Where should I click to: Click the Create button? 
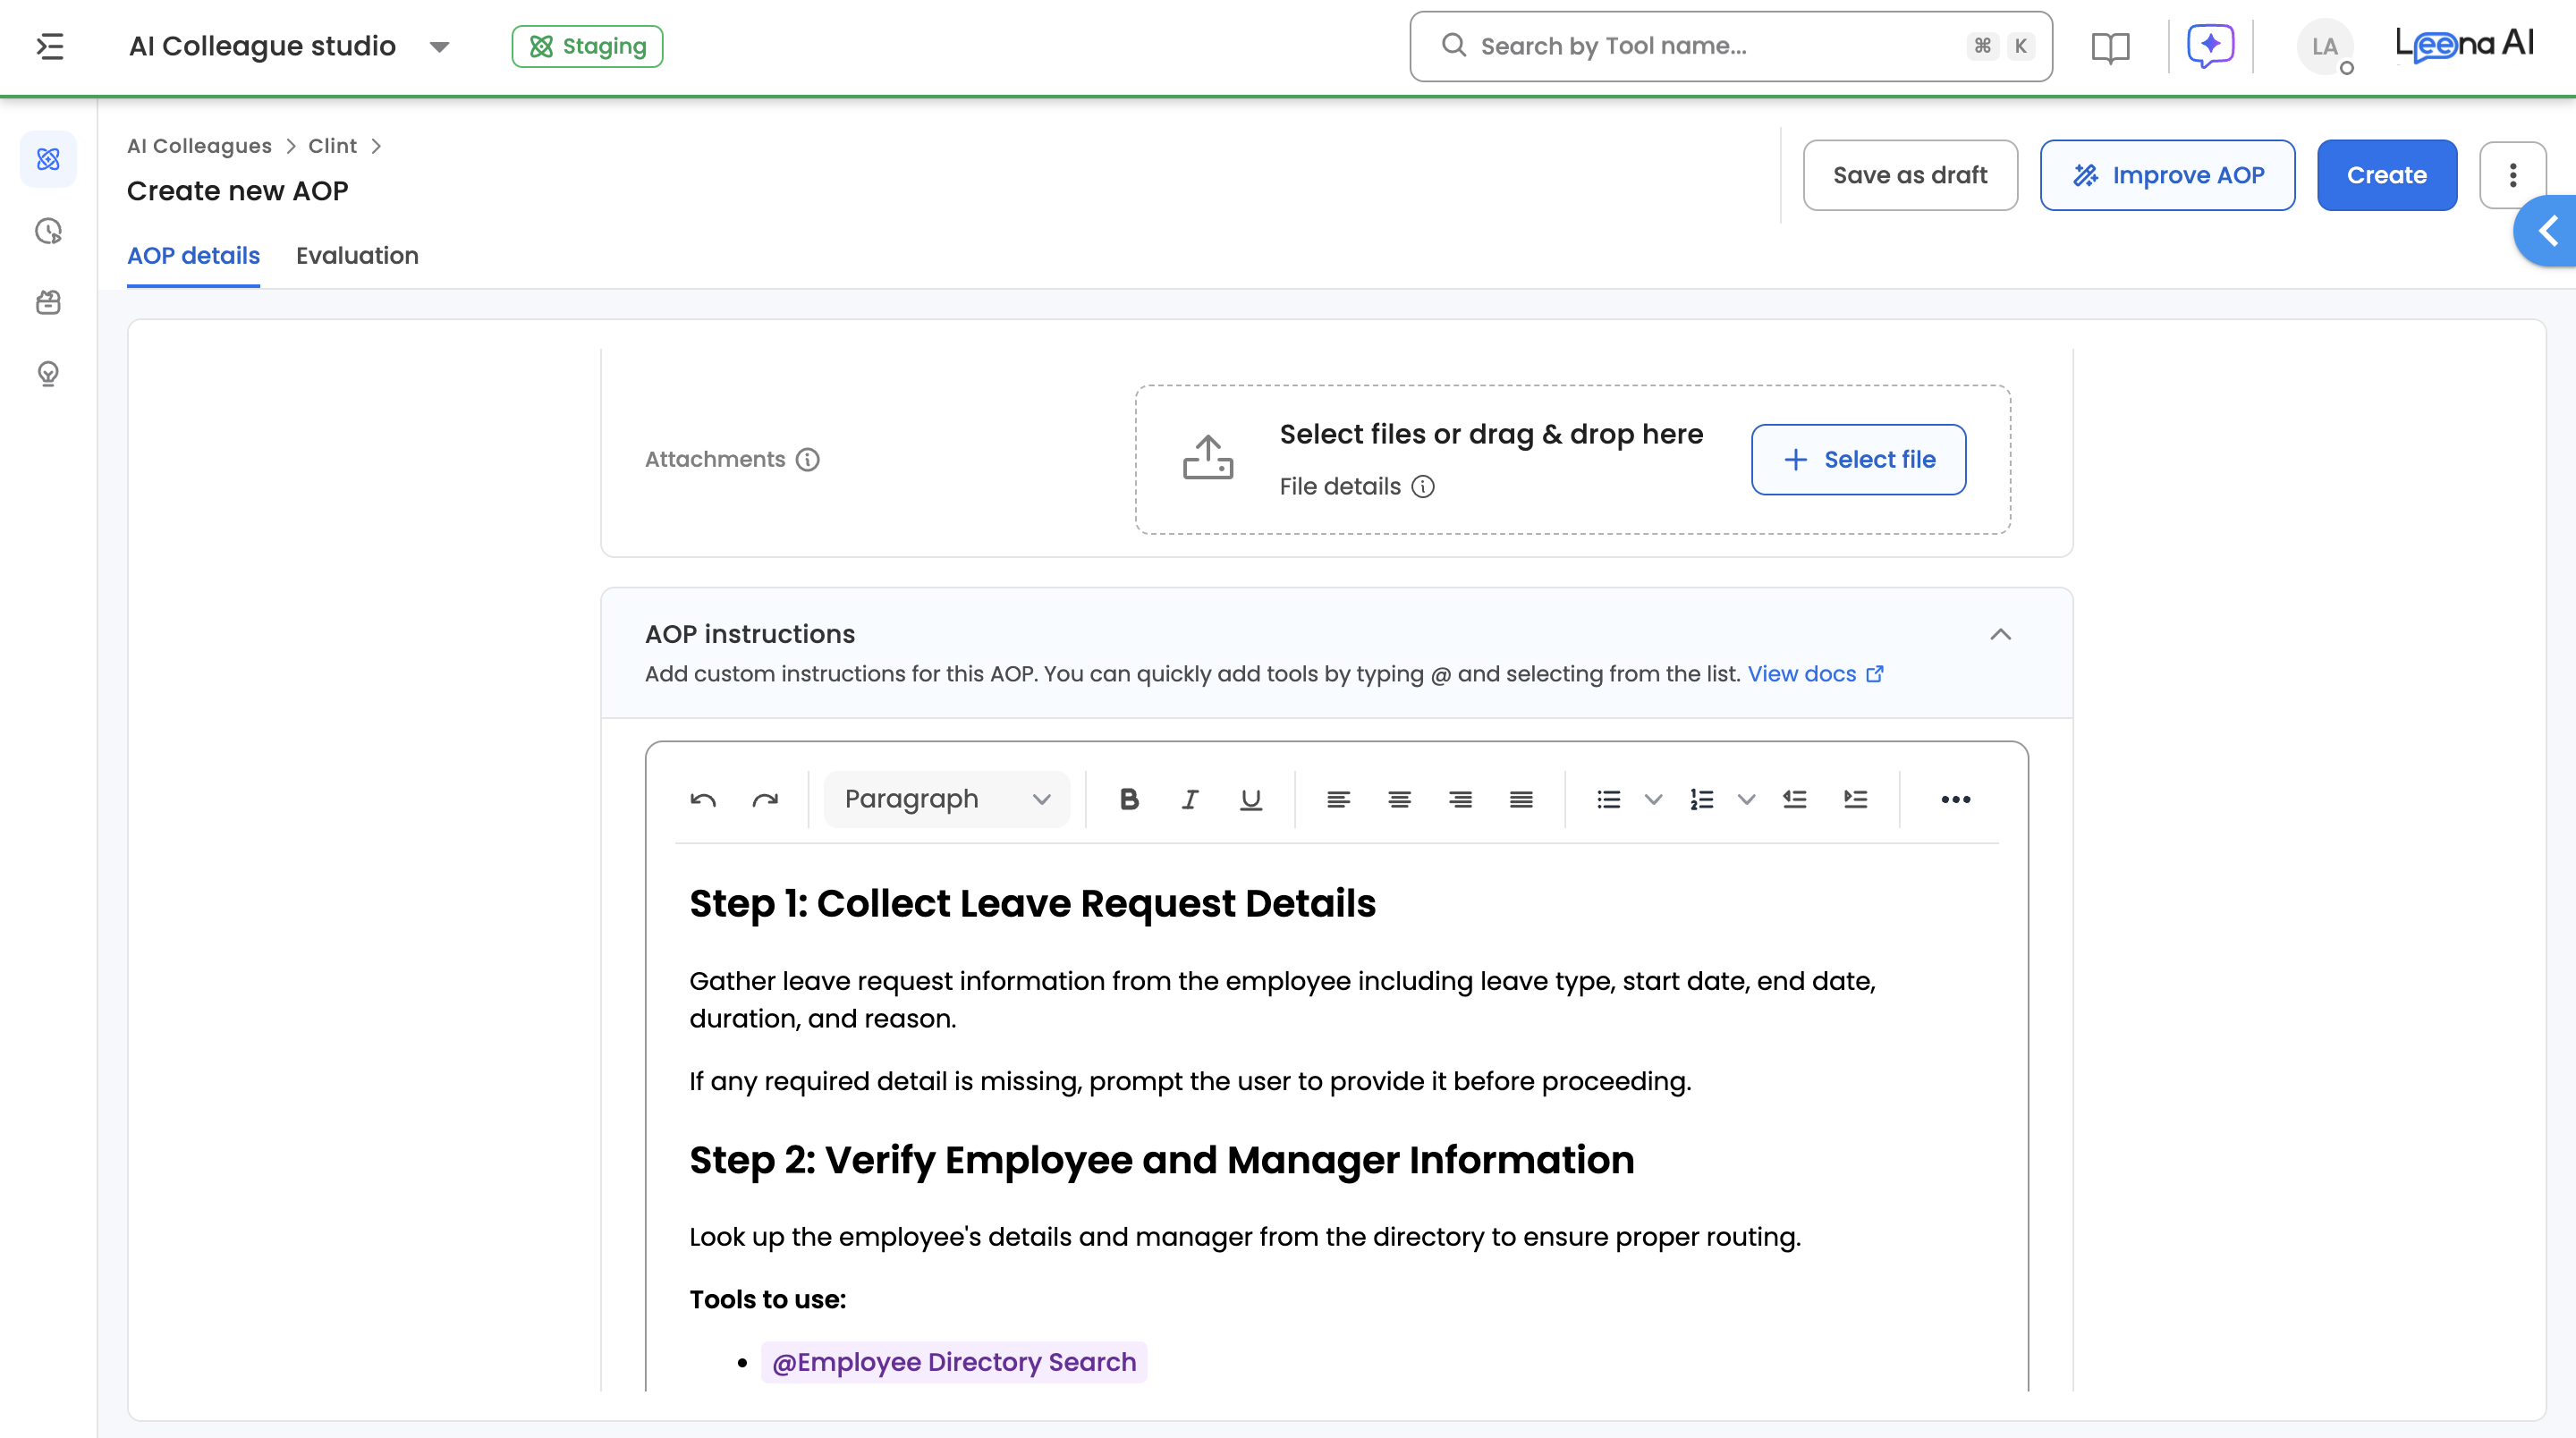tap(2387, 175)
